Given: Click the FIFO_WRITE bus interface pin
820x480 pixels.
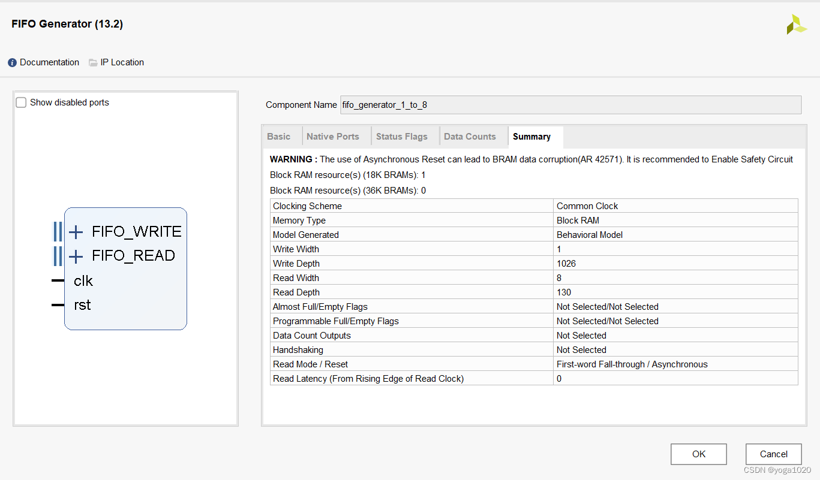Looking at the screenshot, I should coord(58,231).
